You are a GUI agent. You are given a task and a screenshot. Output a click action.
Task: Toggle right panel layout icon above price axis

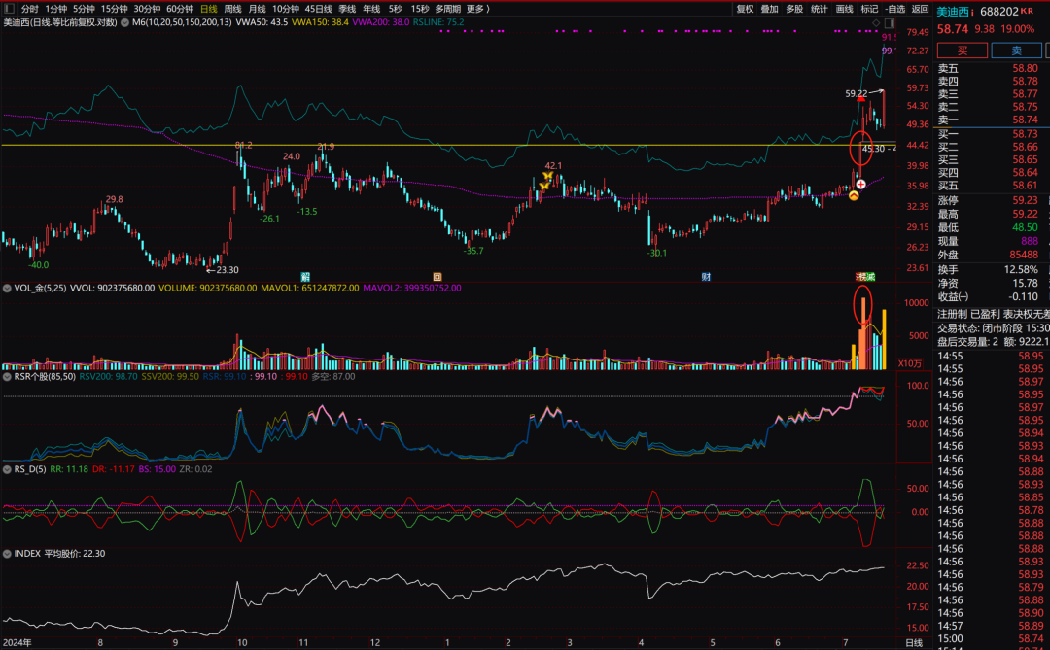pos(890,22)
